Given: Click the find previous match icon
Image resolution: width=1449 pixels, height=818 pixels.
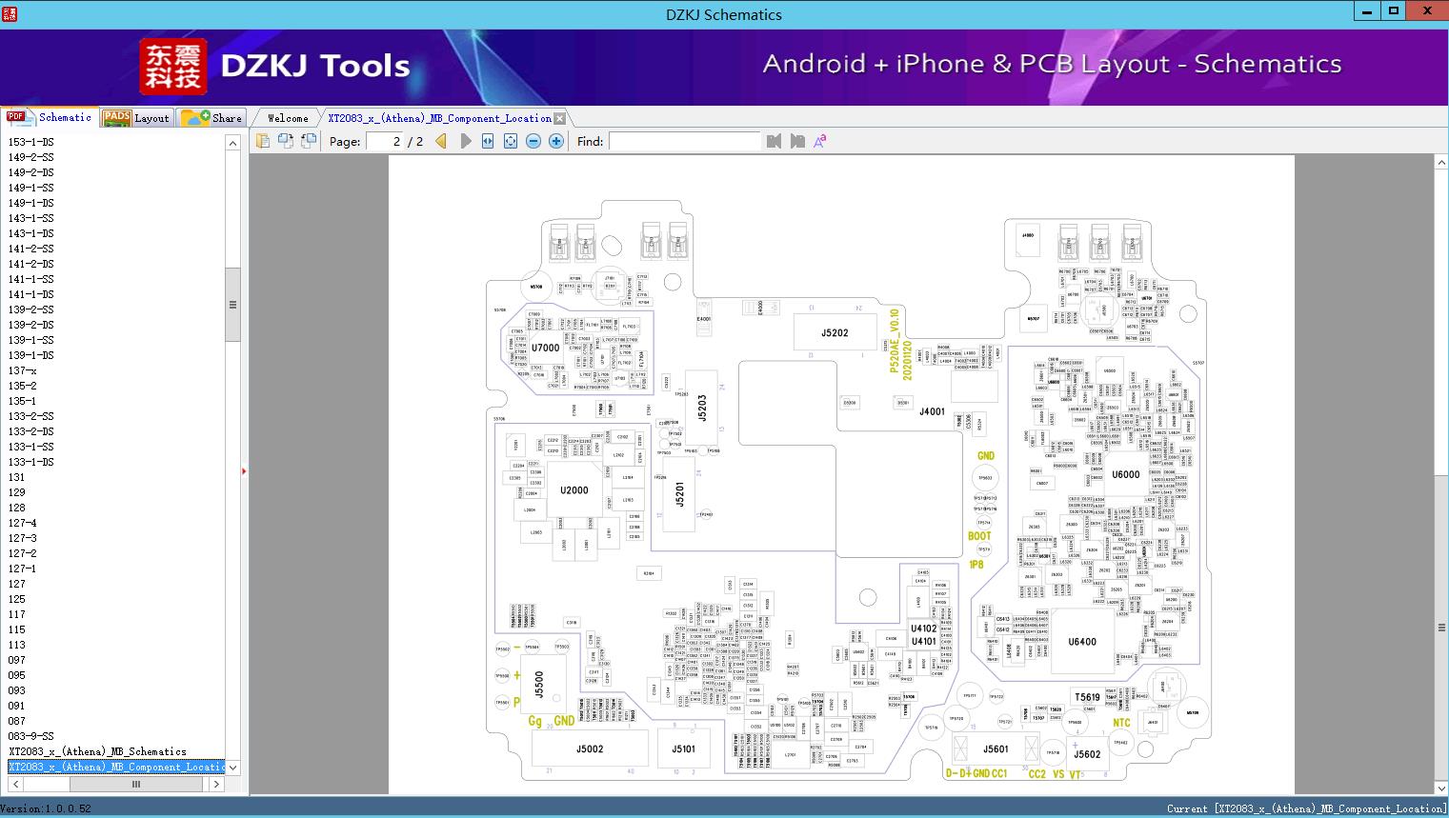Looking at the screenshot, I should 774,141.
